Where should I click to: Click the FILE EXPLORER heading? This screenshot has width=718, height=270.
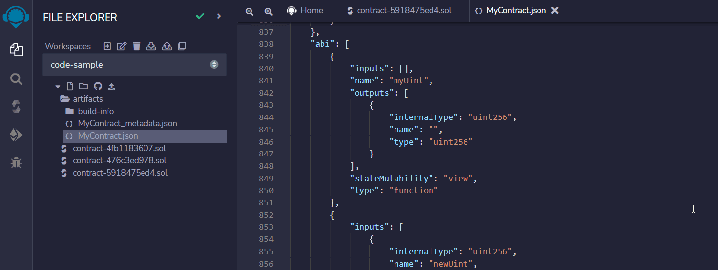(x=80, y=17)
